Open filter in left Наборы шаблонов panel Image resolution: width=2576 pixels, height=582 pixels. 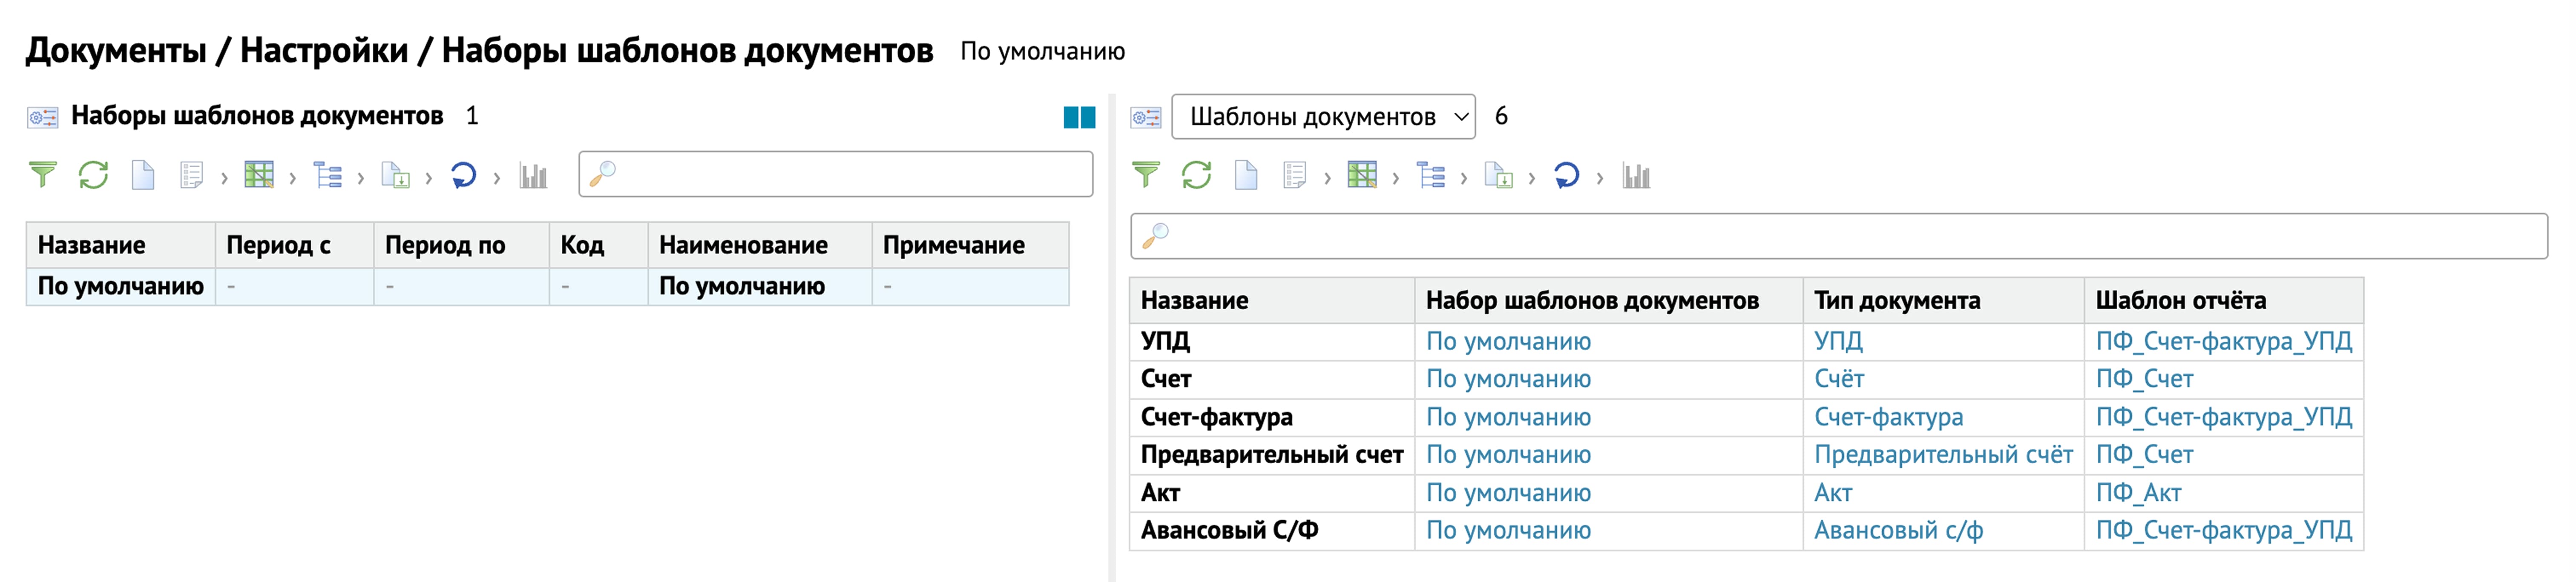click(43, 176)
